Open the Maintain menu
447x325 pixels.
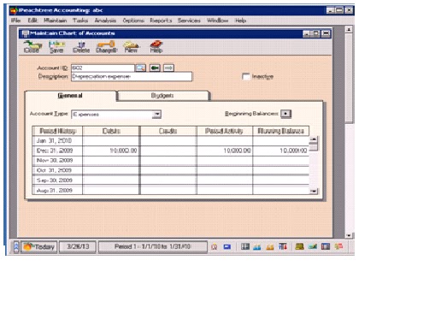[55, 21]
